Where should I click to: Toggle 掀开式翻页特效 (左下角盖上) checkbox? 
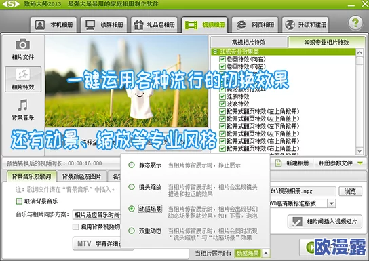click(x=222, y=134)
